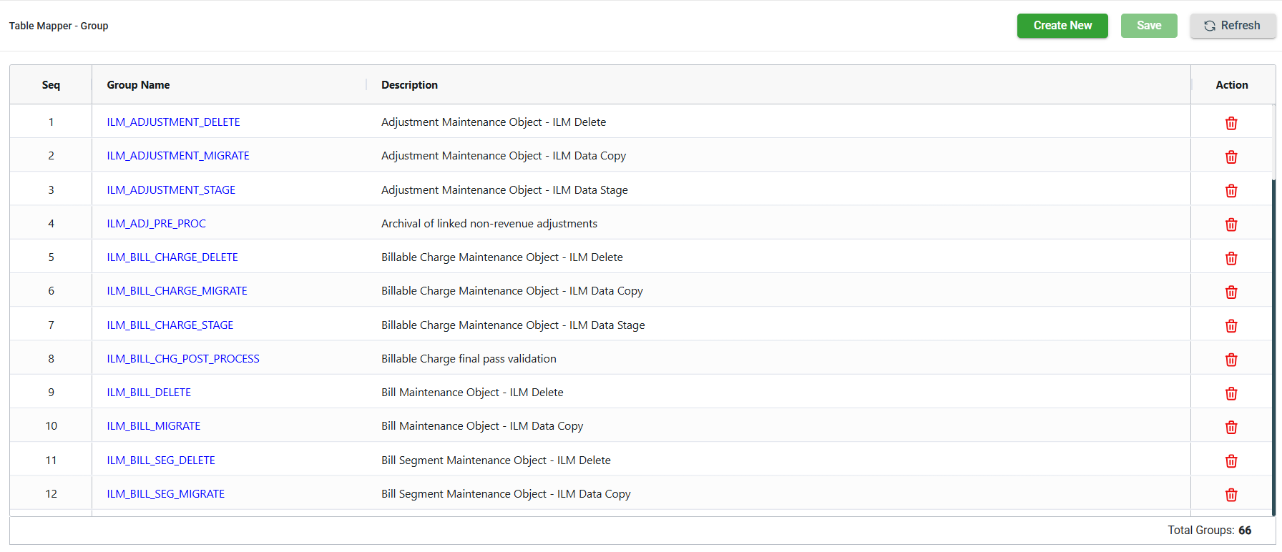Remove the ILM_ADJ_PRE_PROC group
The width and height of the screenshot is (1282, 552).
(x=1230, y=225)
